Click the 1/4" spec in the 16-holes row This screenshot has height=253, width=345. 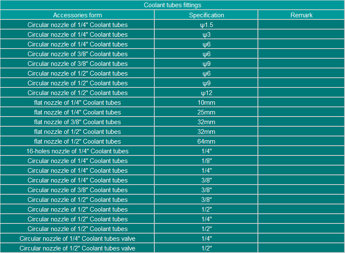click(206, 151)
